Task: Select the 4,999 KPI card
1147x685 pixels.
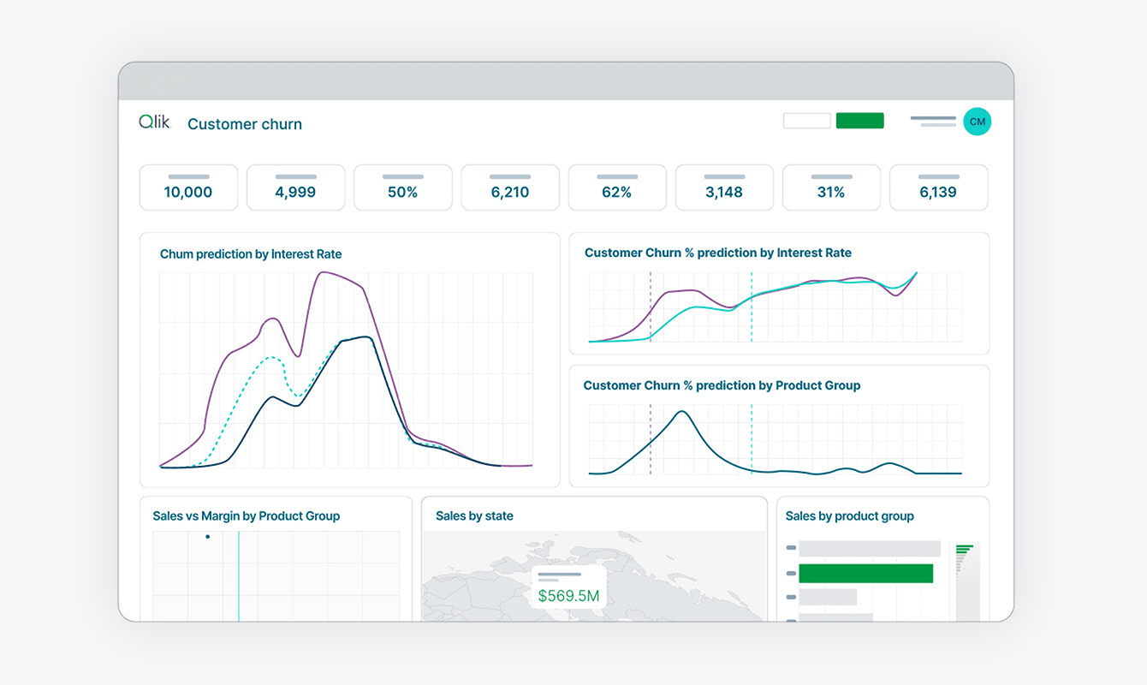Action: (x=295, y=188)
